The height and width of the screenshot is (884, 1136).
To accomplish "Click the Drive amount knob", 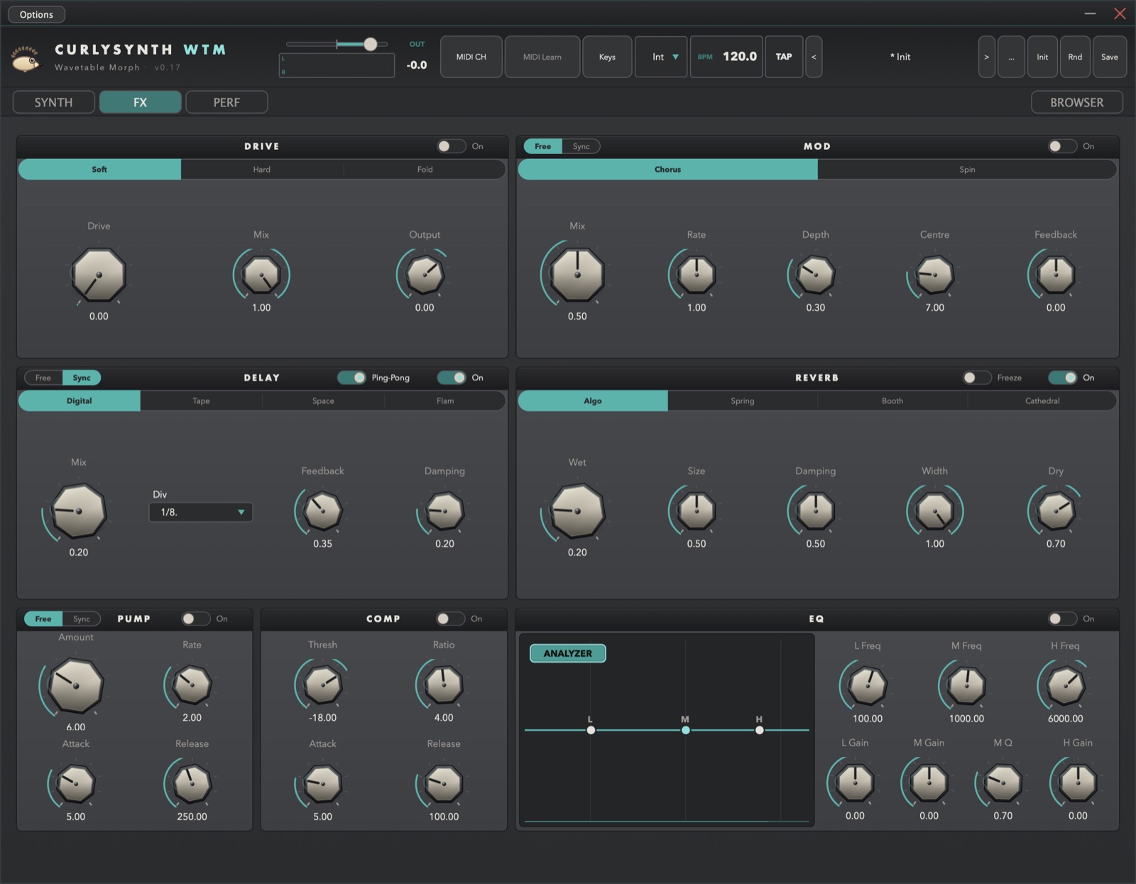I will pyautogui.click(x=99, y=275).
